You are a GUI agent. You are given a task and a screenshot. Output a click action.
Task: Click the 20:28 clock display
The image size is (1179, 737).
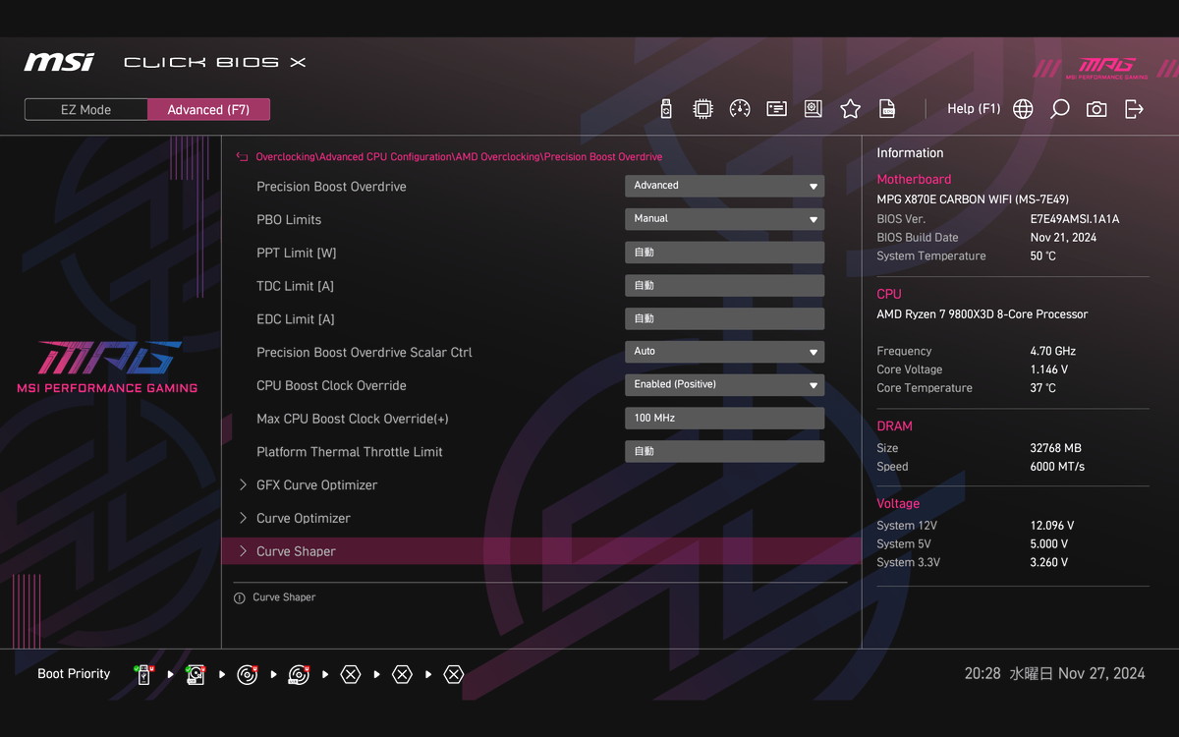point(982,674)
